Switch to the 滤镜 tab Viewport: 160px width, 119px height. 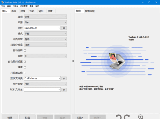pyautogui.click(x=24, y=11)
